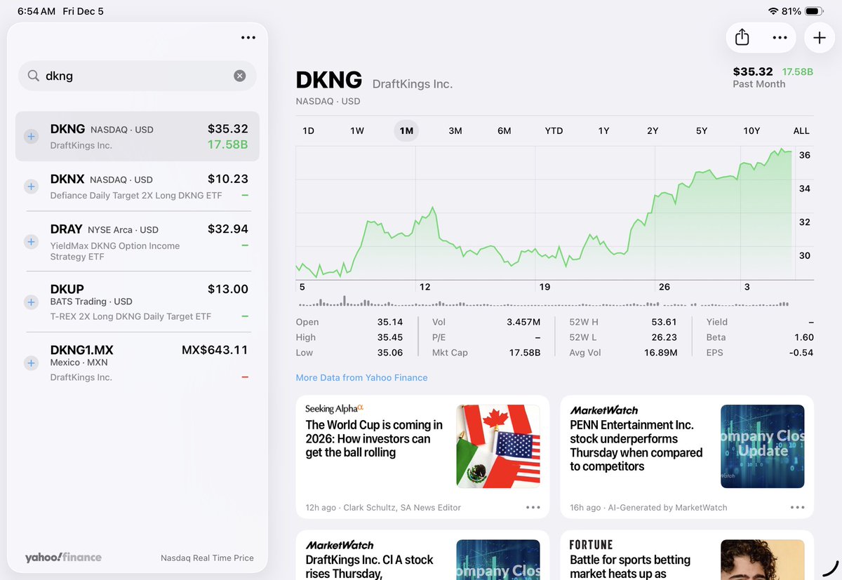Select the 5Y chart range
Viewport: 842px width, 580px height.
click(x=702, y=130)
